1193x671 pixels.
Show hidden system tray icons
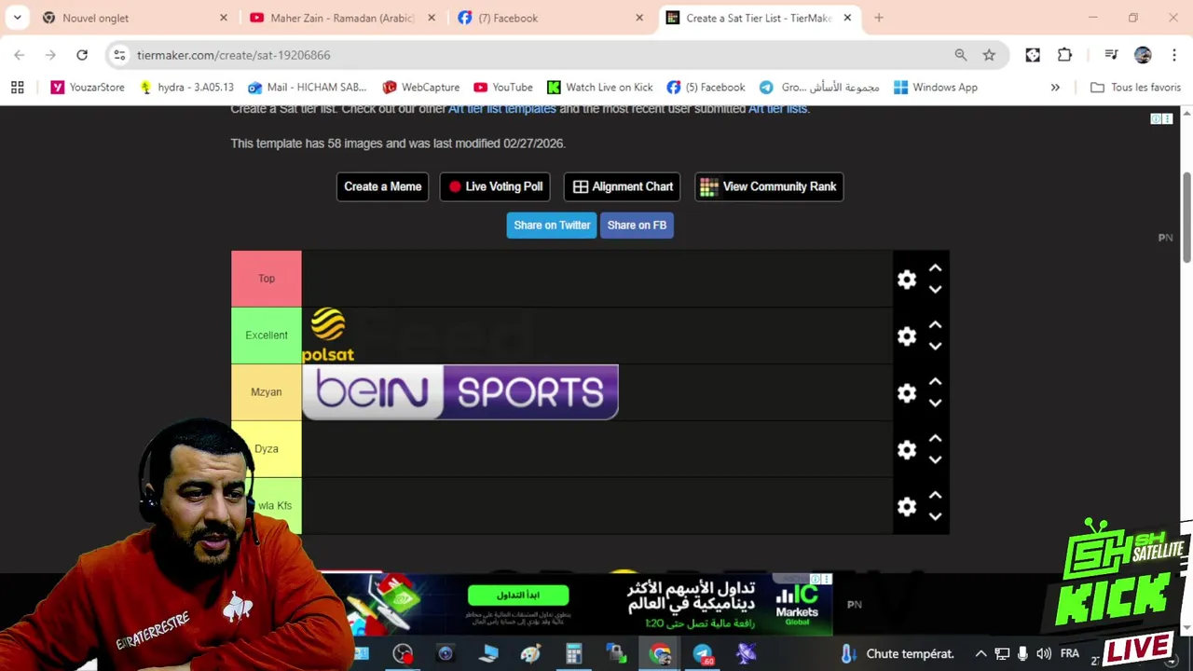point(980,653)
